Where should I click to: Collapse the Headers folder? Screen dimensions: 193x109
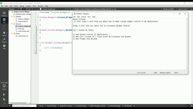(12, 16)
